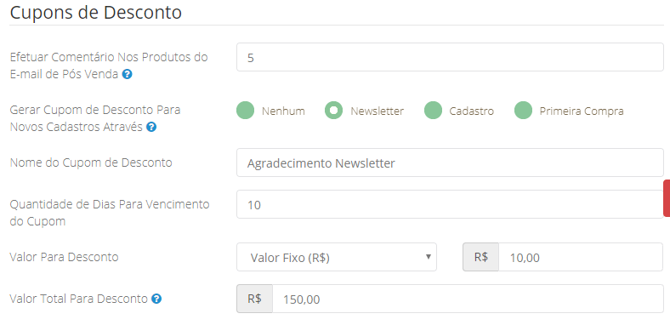Focus the comment coupon field containing 5
The image size is (670, 325).
450,57
